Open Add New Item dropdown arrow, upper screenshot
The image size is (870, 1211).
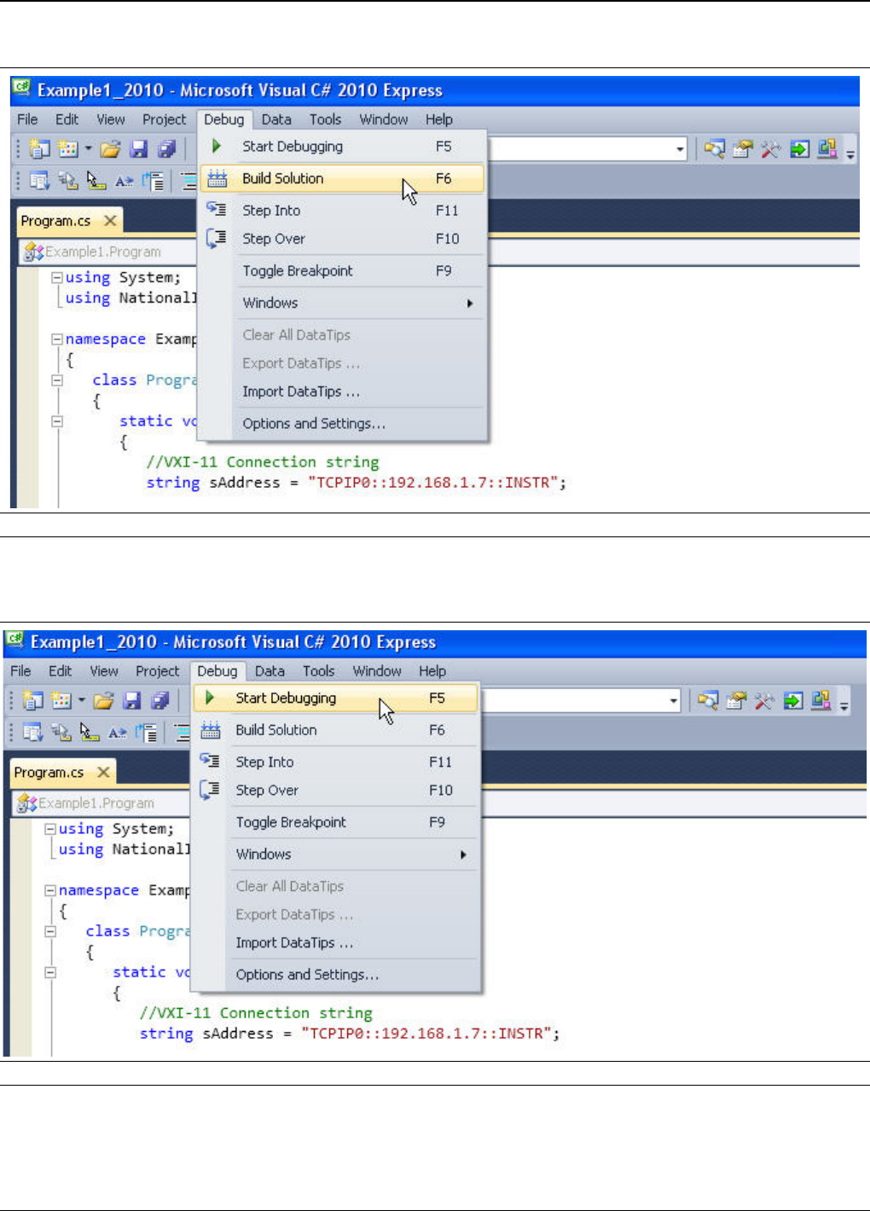click(87, 149)
